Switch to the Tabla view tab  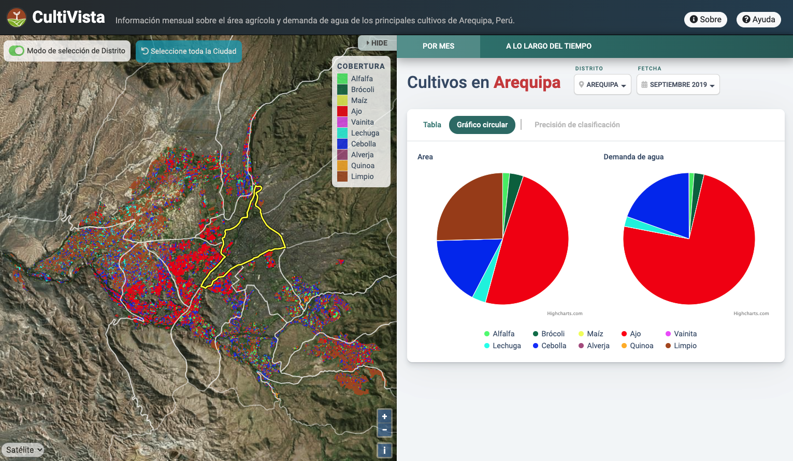click(x=432, y=125)
